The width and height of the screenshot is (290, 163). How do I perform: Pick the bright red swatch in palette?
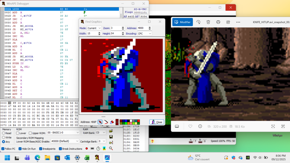click(x=138, y=121)
